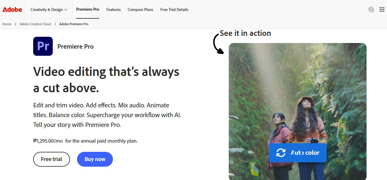Click the Auto color label
Image resolution: width=387 pixels, height=180 pixels.
click(x=305, y=153)
